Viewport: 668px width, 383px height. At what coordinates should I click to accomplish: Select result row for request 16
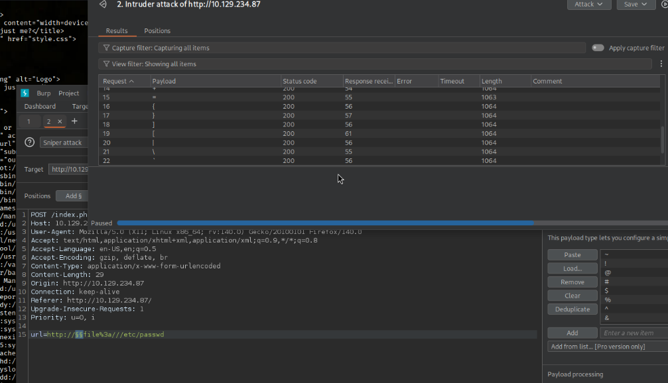pyautogui.click(x=379, y=107)
